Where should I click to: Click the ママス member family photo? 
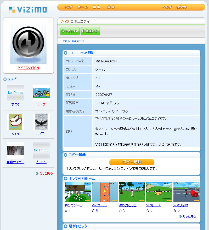41,93
